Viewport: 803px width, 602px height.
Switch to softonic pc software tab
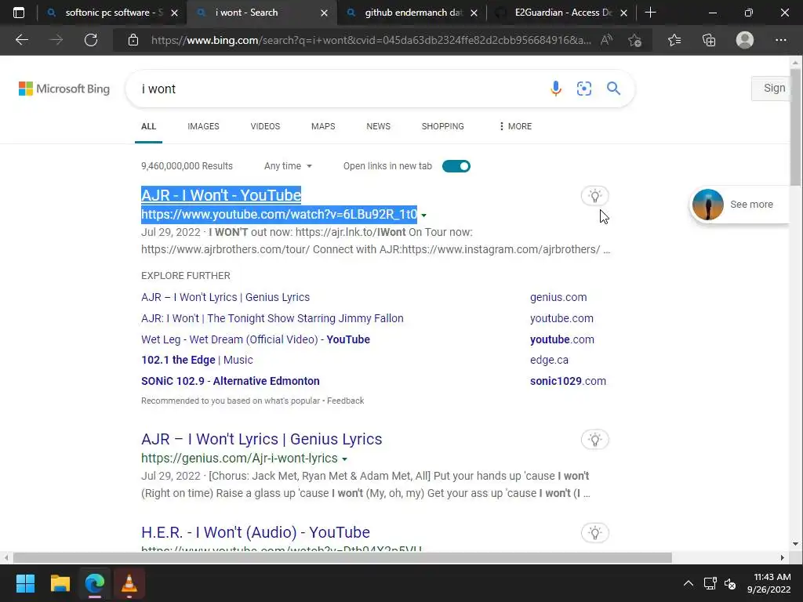(105, 13)
